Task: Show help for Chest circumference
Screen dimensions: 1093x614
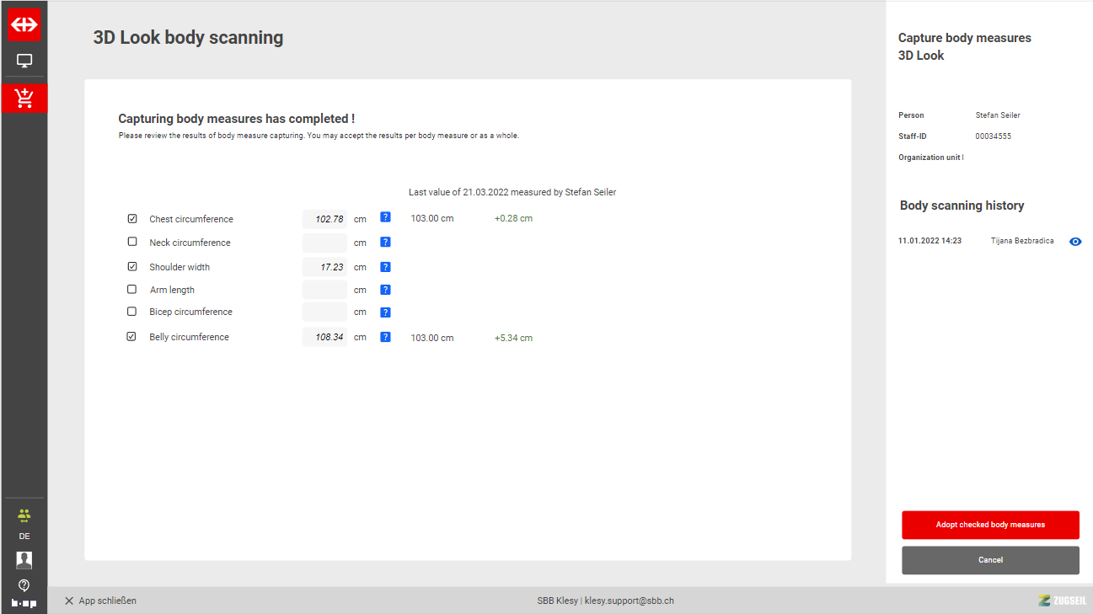Action: pyautogui.click(x=385, y=217)
